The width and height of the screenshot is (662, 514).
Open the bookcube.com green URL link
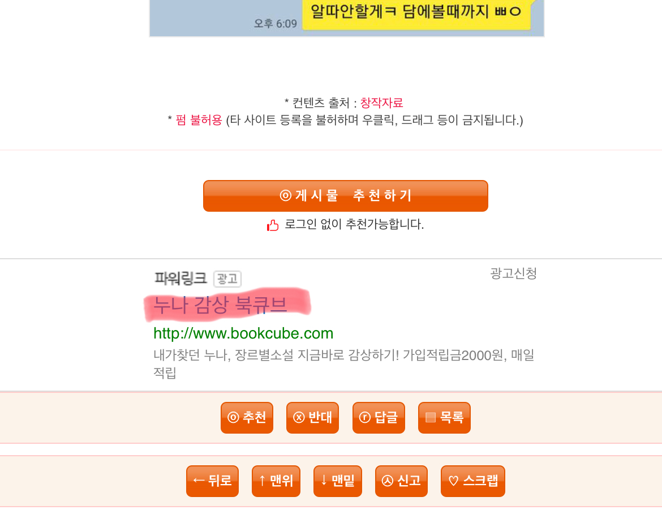(x=243, y=333)
